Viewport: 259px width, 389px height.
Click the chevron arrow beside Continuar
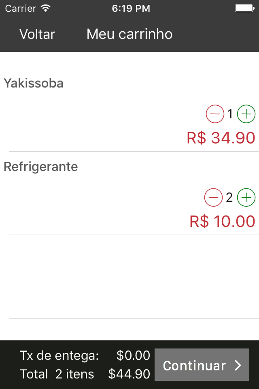pyautogui.click(x=238, y=365)
